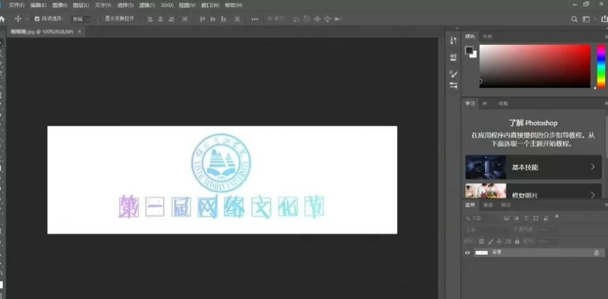
Task: Open the 文件(F) menu
Action: point(16,5)
